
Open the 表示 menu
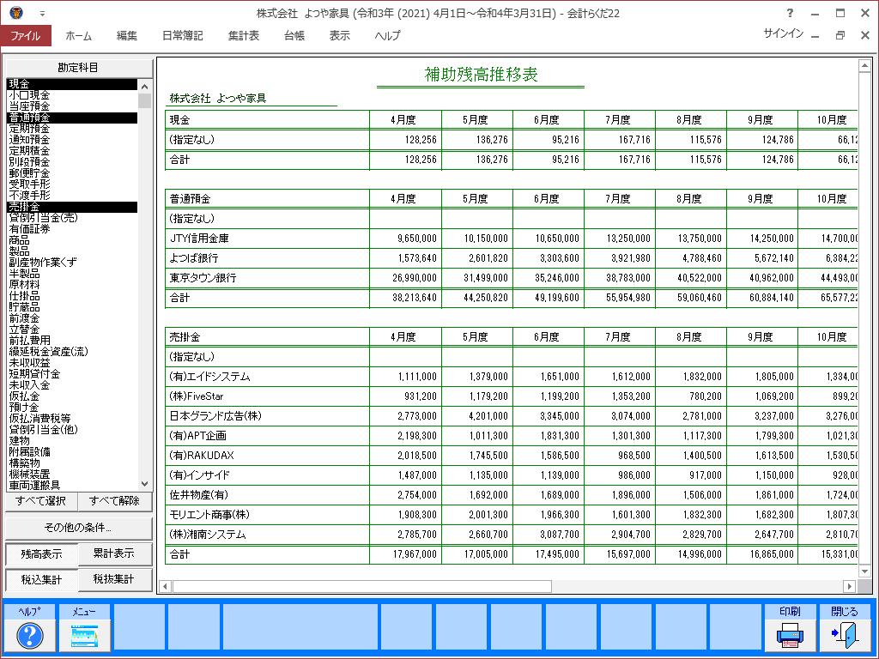click(x=340, y=35)
